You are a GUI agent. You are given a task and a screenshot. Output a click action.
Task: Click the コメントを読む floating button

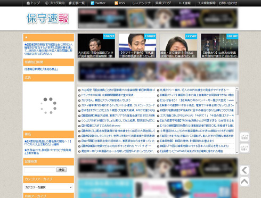coord(244,137)
